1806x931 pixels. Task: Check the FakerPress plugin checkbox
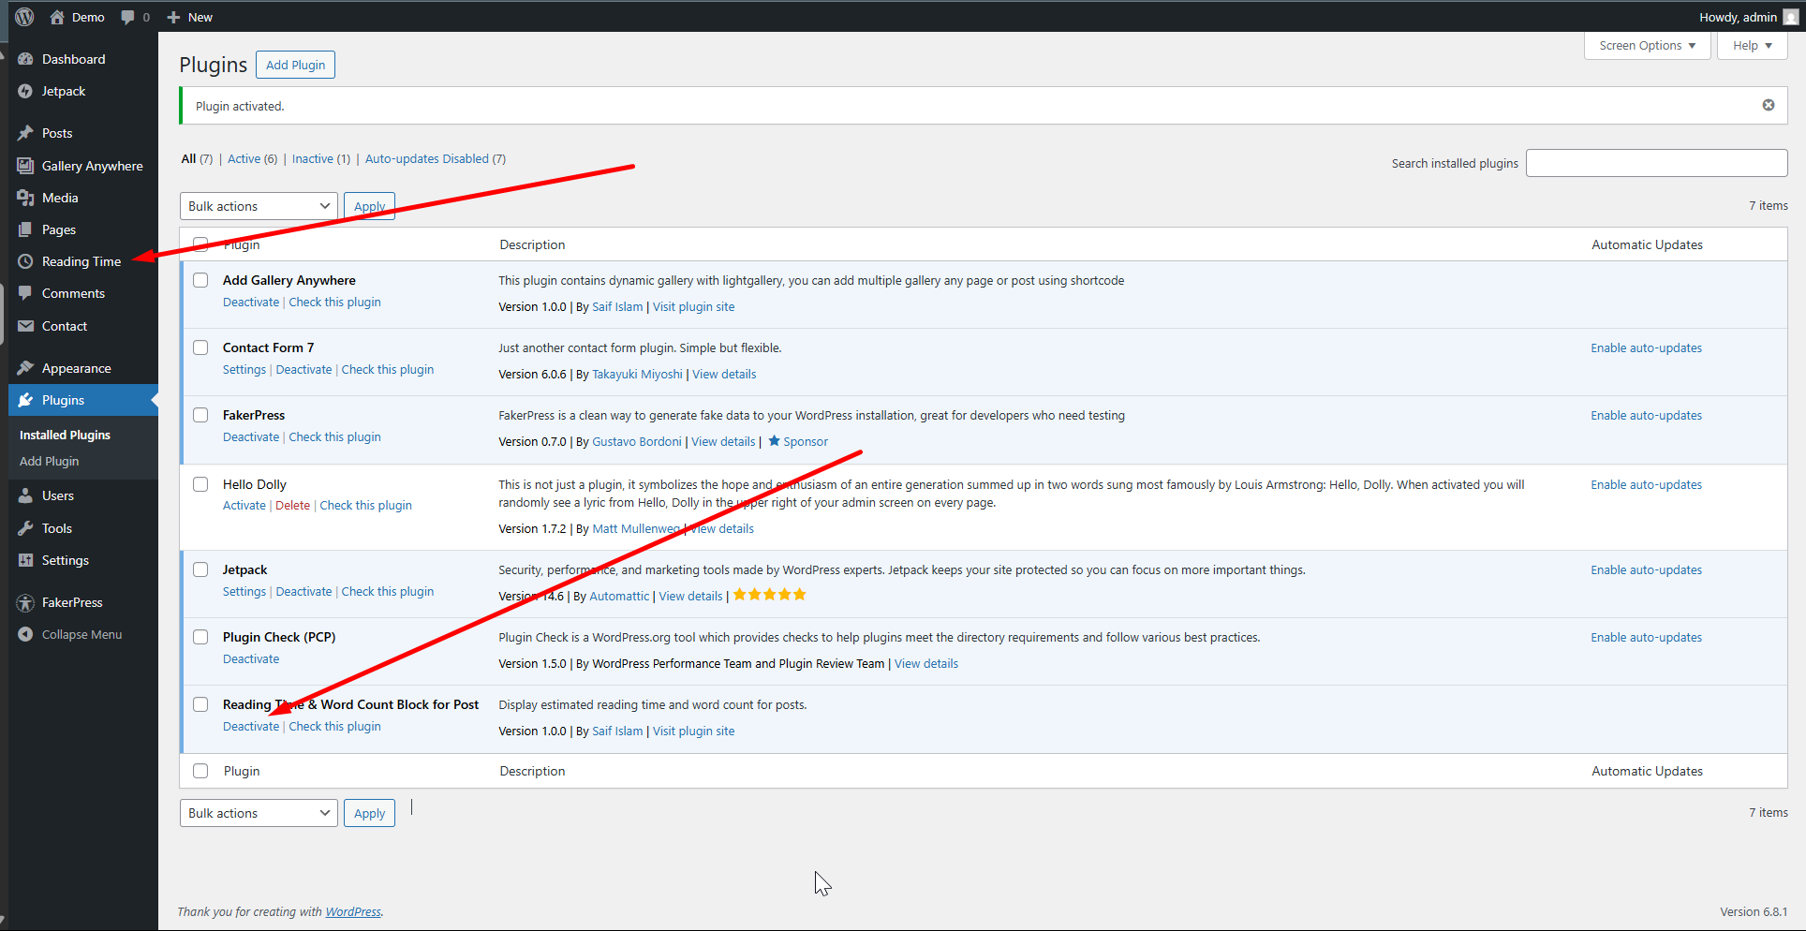200,415
